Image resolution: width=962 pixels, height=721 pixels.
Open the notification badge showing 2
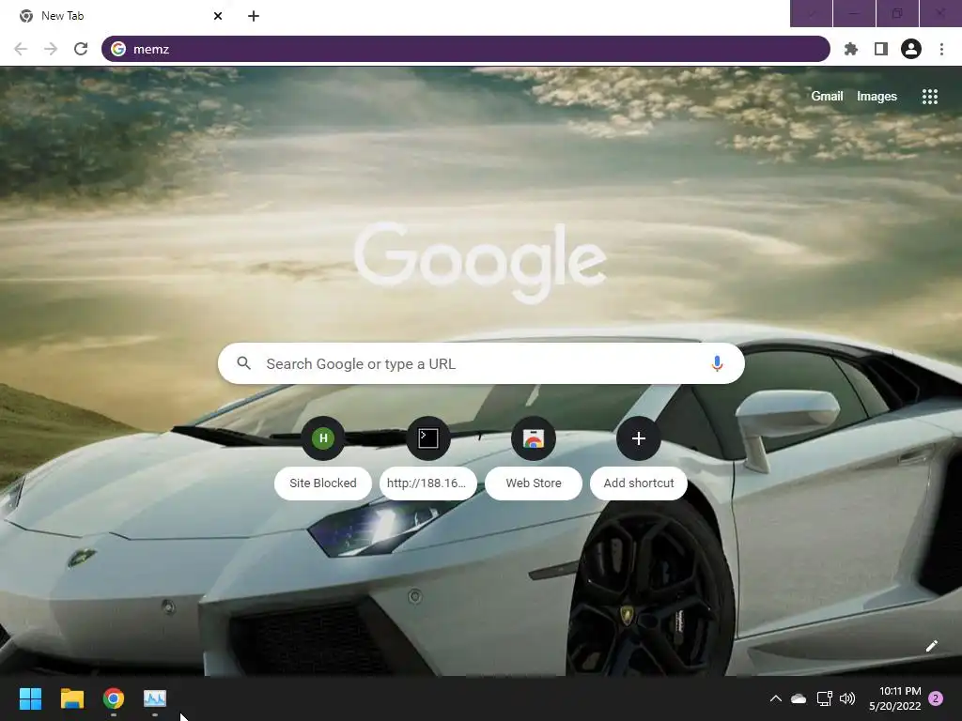pos(936,698)
